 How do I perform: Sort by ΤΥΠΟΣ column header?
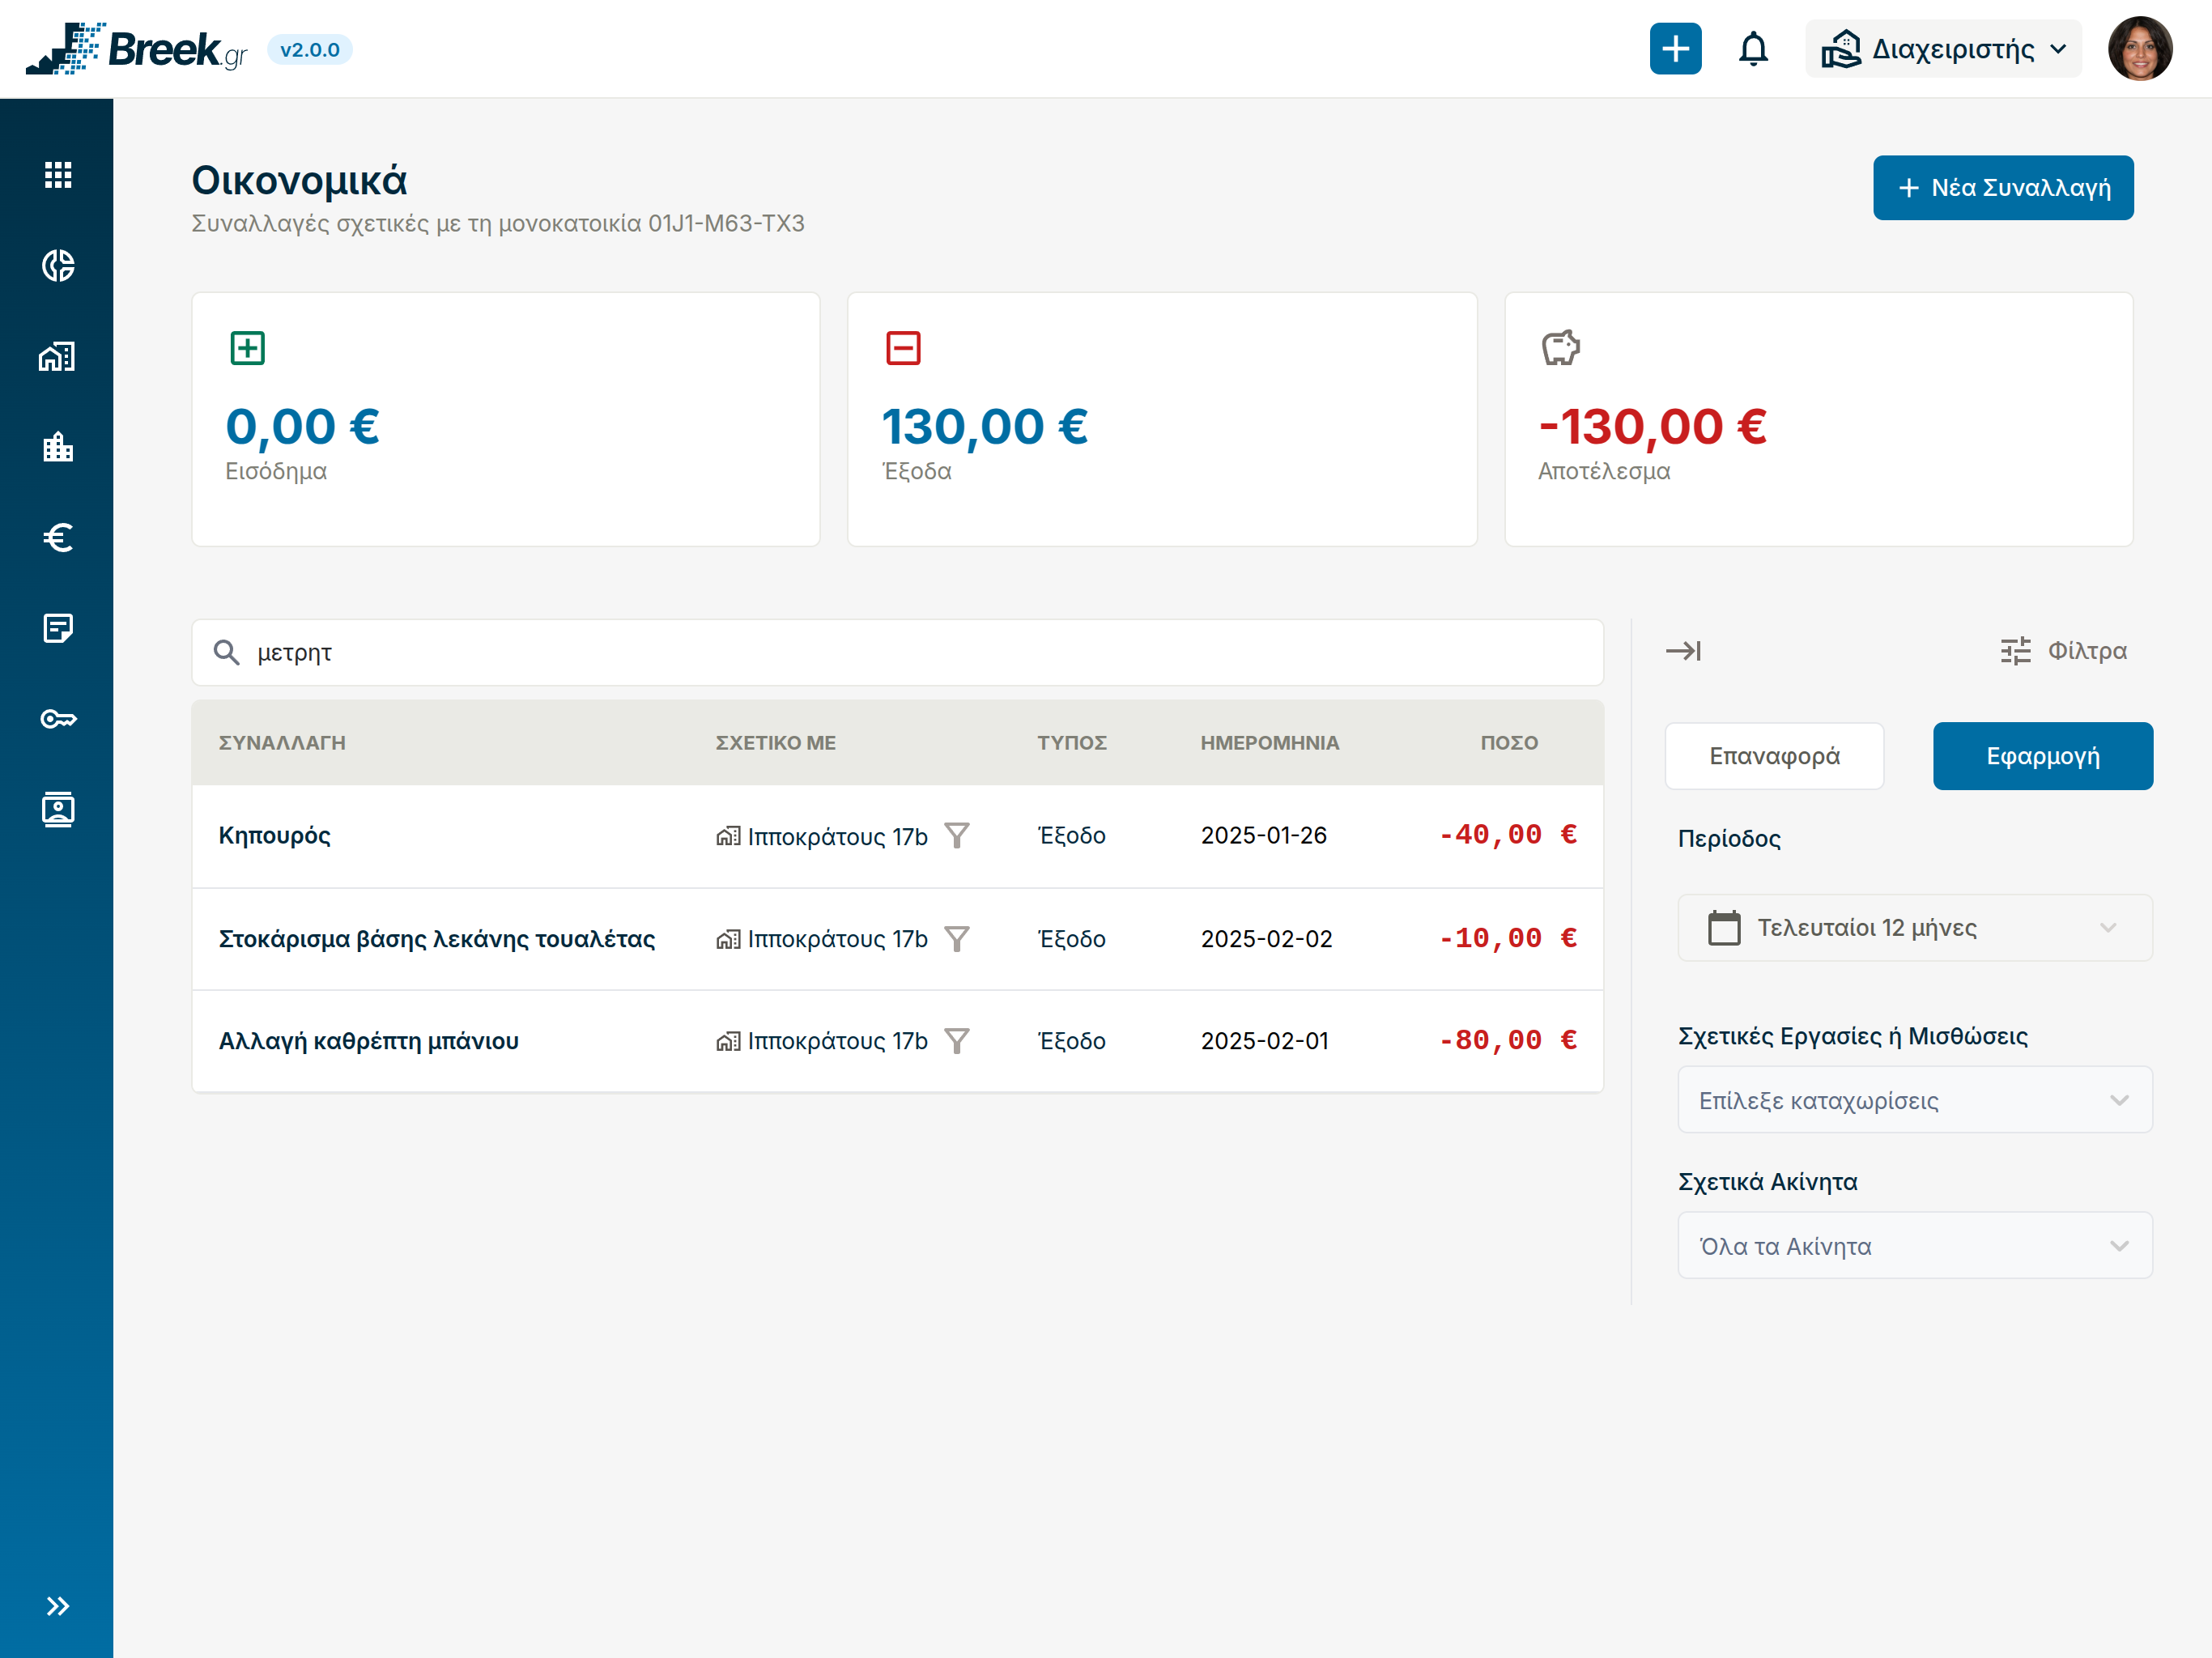pos(1072,743)
